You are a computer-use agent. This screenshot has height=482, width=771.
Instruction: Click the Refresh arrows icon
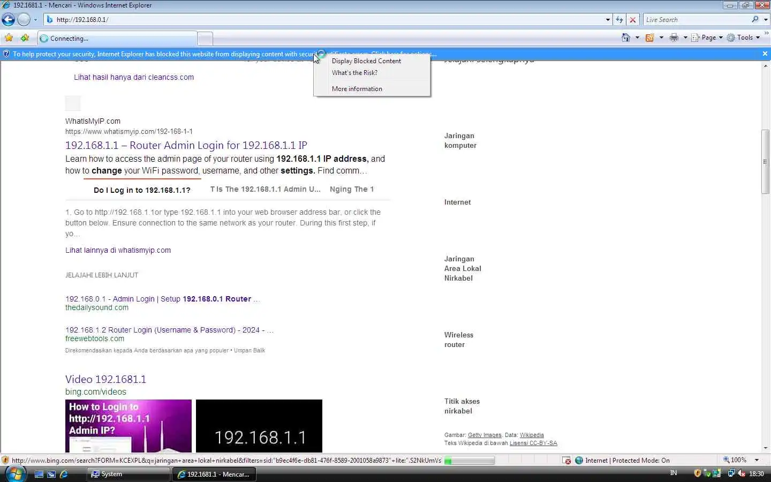(619, 20)
